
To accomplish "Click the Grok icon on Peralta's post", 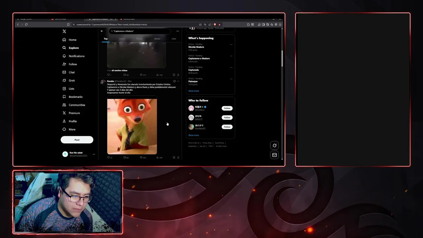I will pos(174,81).
